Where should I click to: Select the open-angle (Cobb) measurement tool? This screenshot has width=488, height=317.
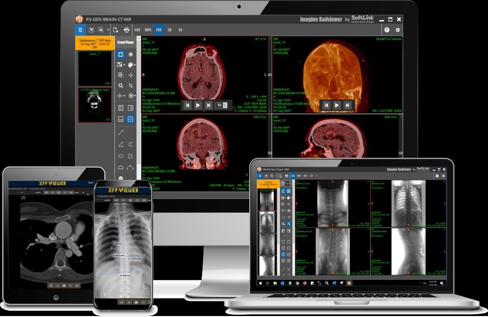coord(131,144)
